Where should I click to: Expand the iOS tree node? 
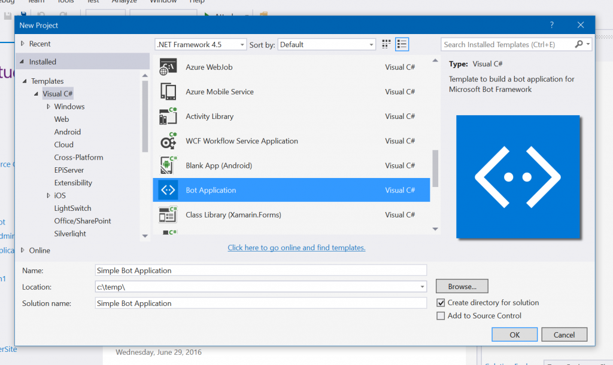[48, 195]
